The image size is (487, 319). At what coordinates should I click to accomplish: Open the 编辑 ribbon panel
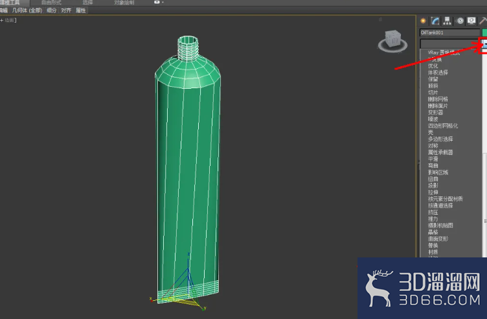coord(4,10)
